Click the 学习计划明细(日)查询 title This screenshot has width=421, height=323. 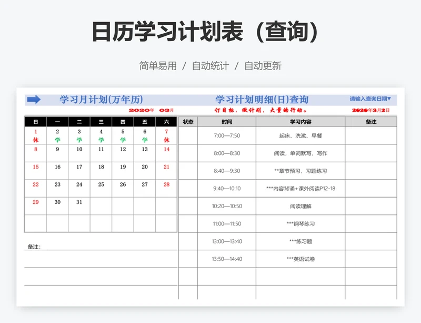[x=262, y=100]
